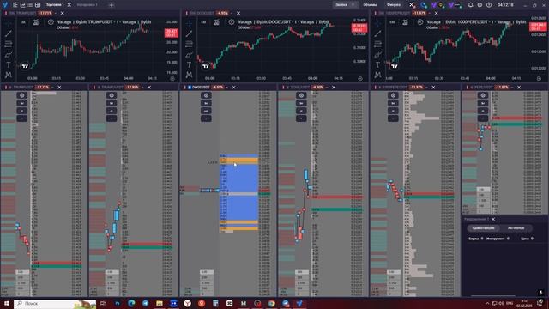Click round settings icon in TRUMPUSDT chart toolbar
Image resolution: width=549 pixels, height=309 pixels.
click(51, 22)
